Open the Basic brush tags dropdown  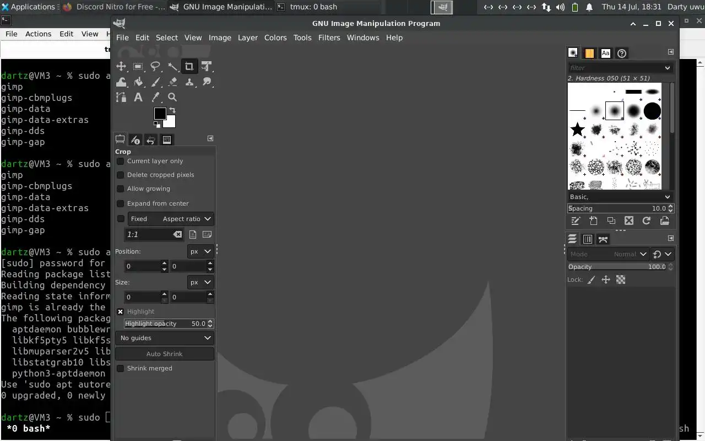pos(620,197)
